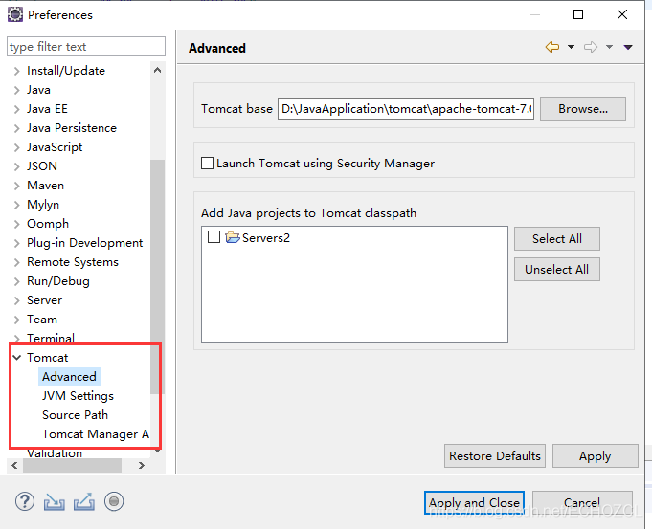Expand the Remote Systems node
652x529 pixels.
click(16, 262)
